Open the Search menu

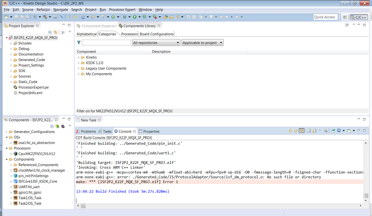pyautogui.click(x=76, y=10)
